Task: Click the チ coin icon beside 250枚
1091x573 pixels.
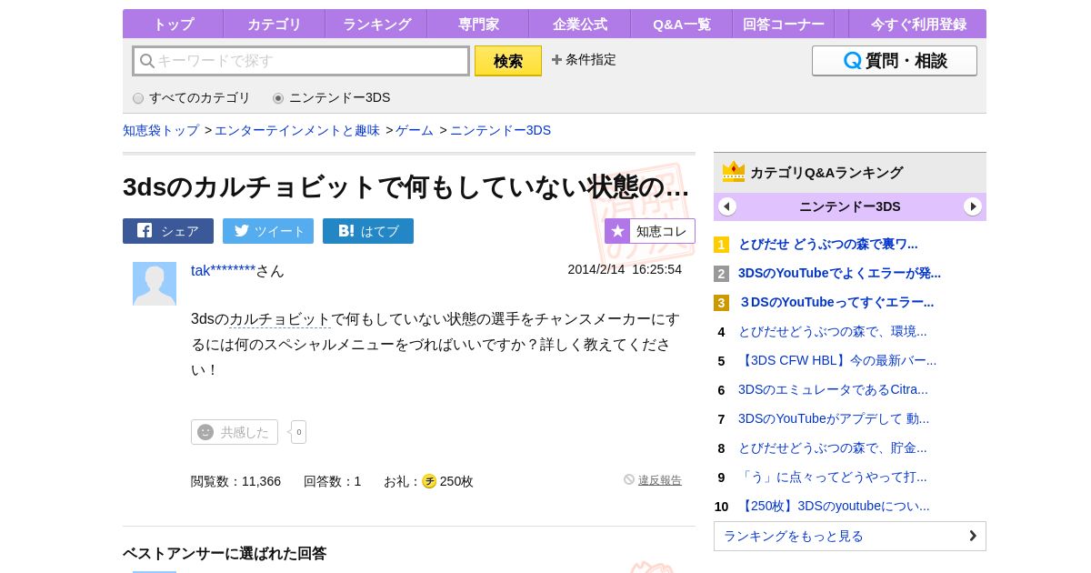Action: tap(429, 481)
